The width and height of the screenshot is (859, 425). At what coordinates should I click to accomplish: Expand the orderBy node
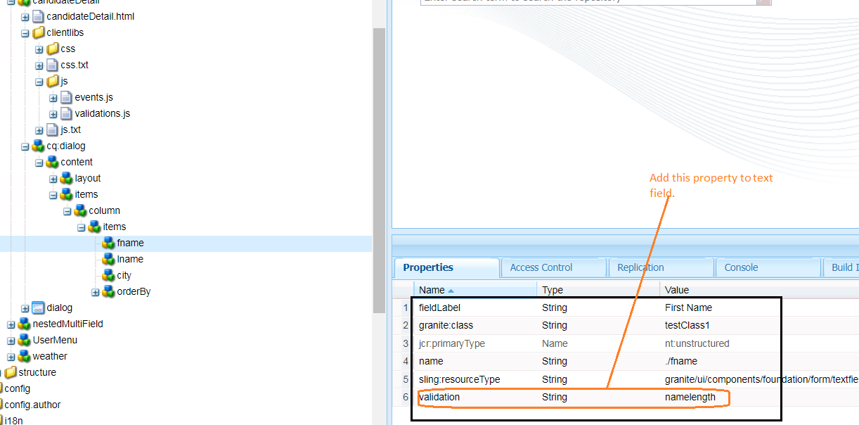(x=96, y=291)
